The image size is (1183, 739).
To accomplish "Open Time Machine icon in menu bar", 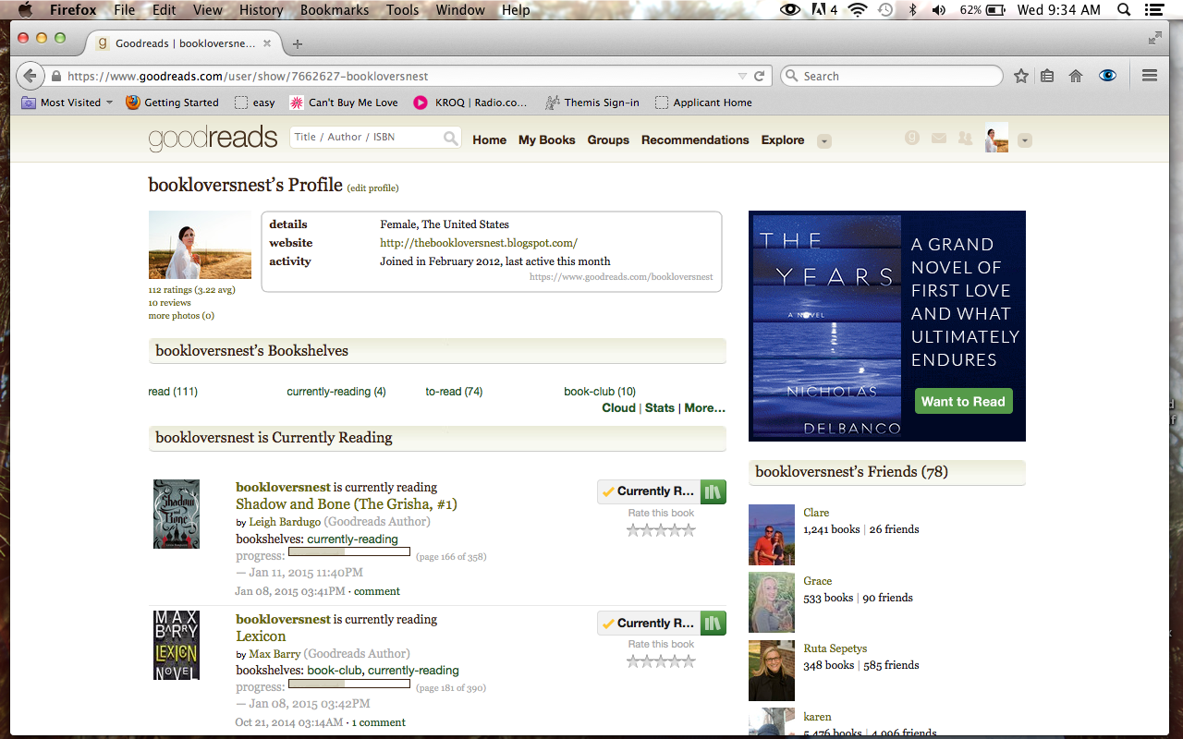I will 885,10.
